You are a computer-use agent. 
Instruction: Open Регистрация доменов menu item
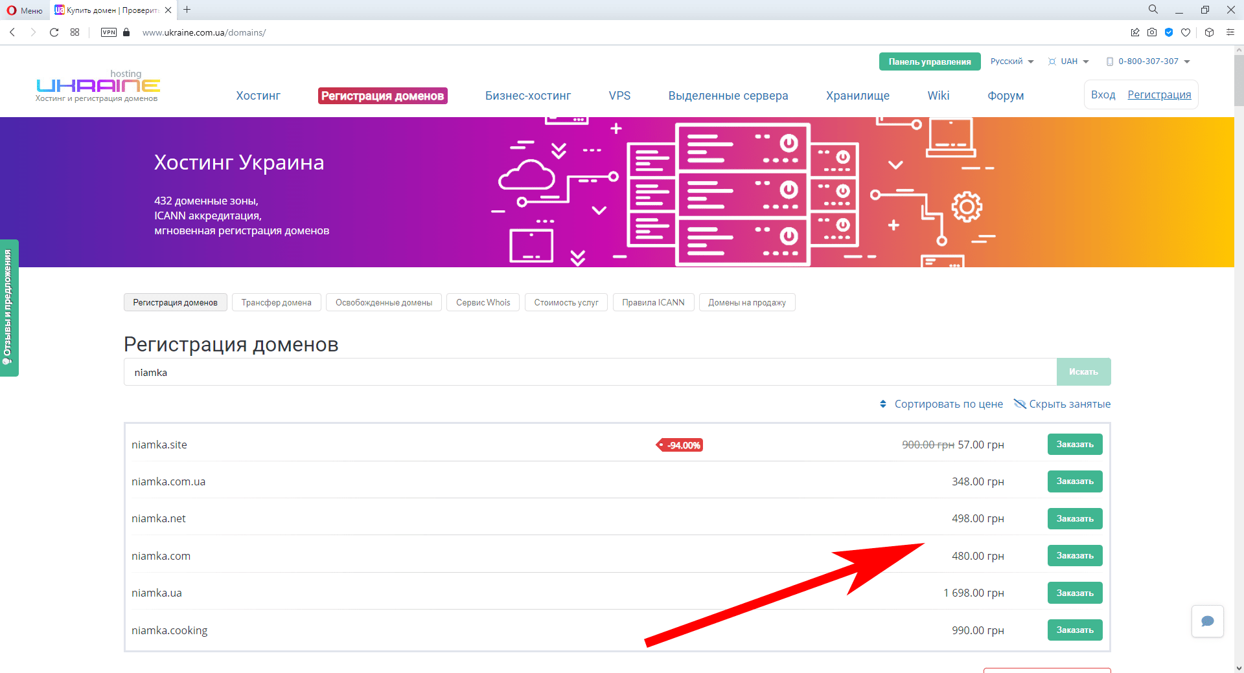pyautogui.click(x=383, y=96)
